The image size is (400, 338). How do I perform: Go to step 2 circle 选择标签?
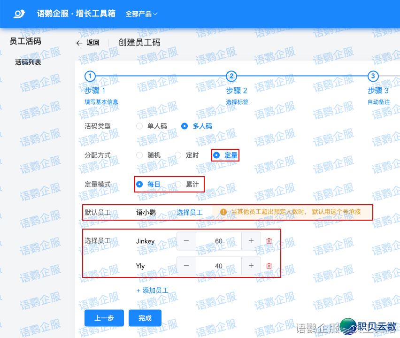[x=231, y=76]
